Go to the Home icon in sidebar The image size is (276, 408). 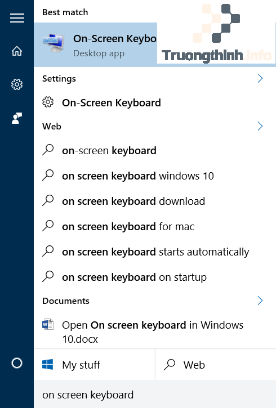tap(17, 51)
